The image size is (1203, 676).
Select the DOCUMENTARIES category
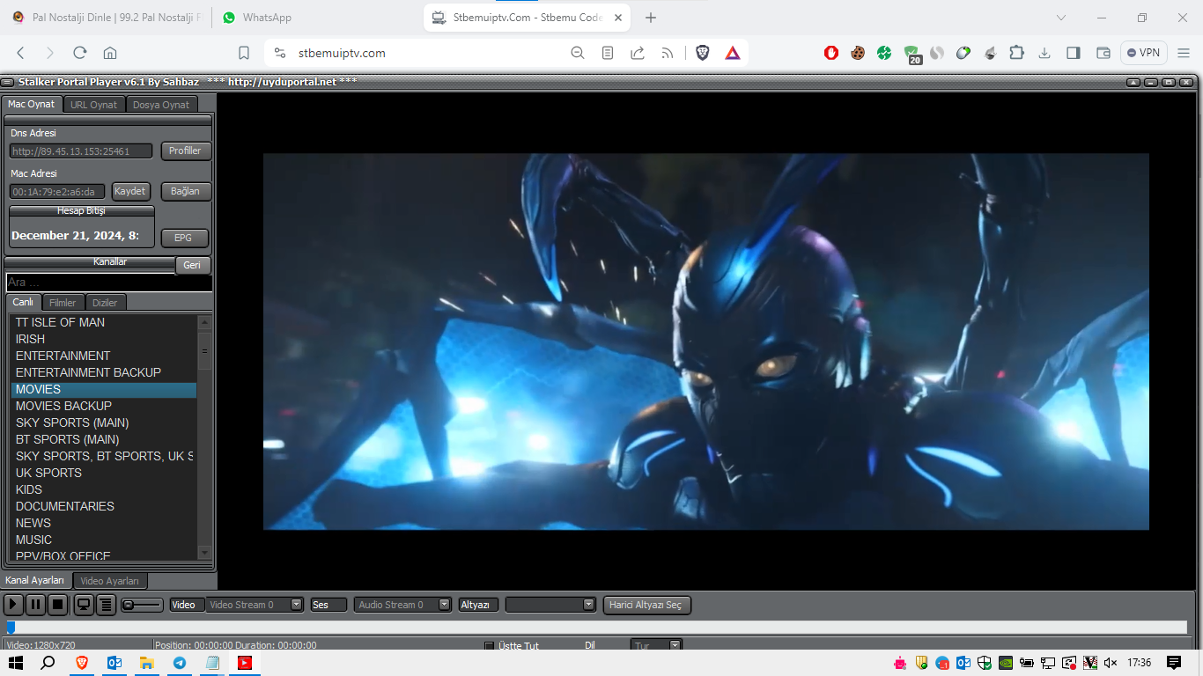(x=104, y=506)
